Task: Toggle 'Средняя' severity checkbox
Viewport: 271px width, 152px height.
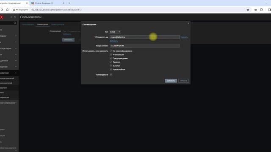Action: click(111, 62)
